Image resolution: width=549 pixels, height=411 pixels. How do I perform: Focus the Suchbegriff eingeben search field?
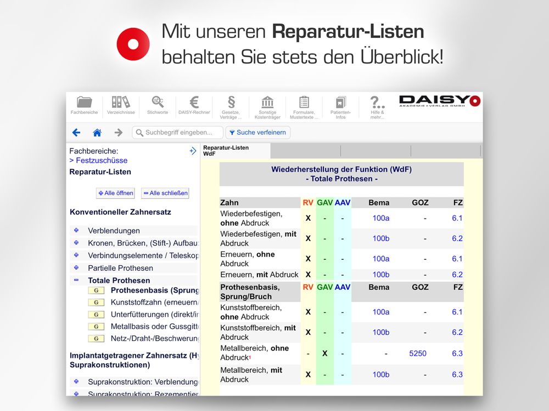177,133
